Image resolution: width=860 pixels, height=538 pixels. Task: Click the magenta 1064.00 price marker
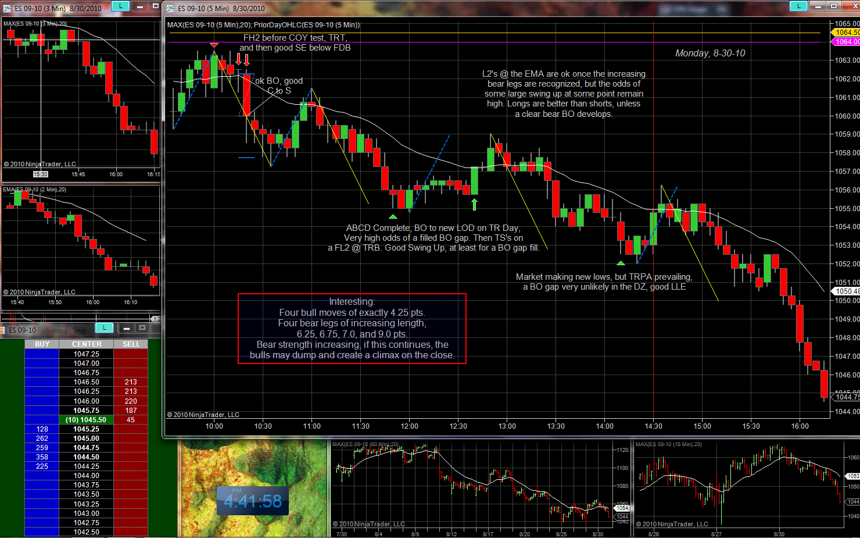click(x=846, y=42)
